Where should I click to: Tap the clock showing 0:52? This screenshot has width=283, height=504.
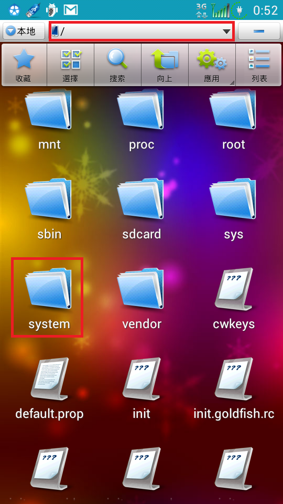(x=265, y=10)
